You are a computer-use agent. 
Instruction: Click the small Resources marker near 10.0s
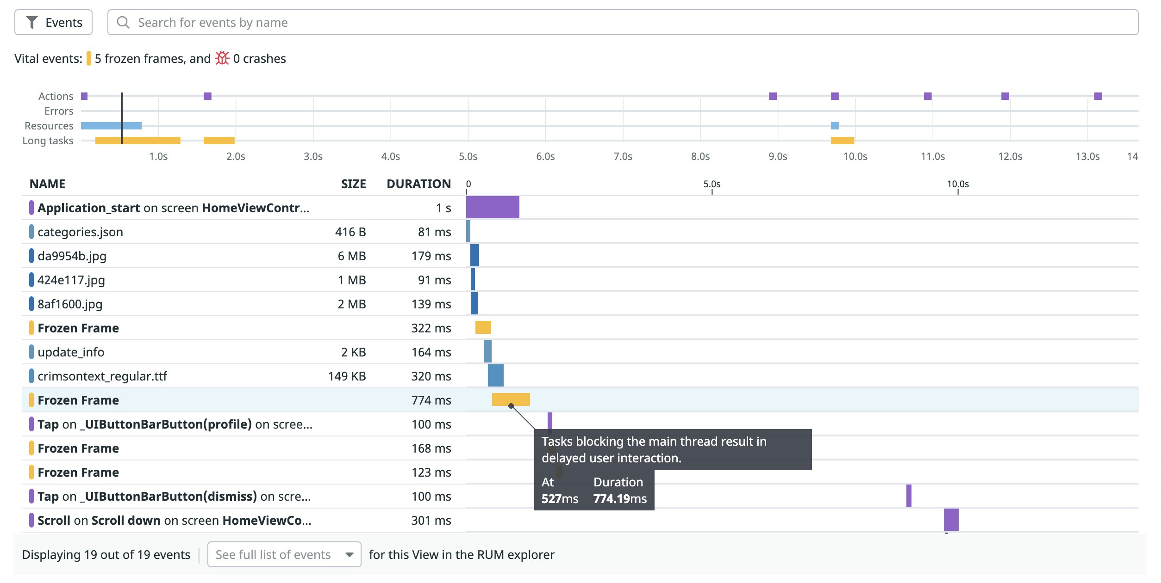click(x=835, y=126)
